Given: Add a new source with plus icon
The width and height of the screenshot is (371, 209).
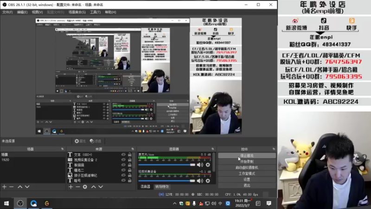Looking at the screenshot, I should [x=71, y=187].
